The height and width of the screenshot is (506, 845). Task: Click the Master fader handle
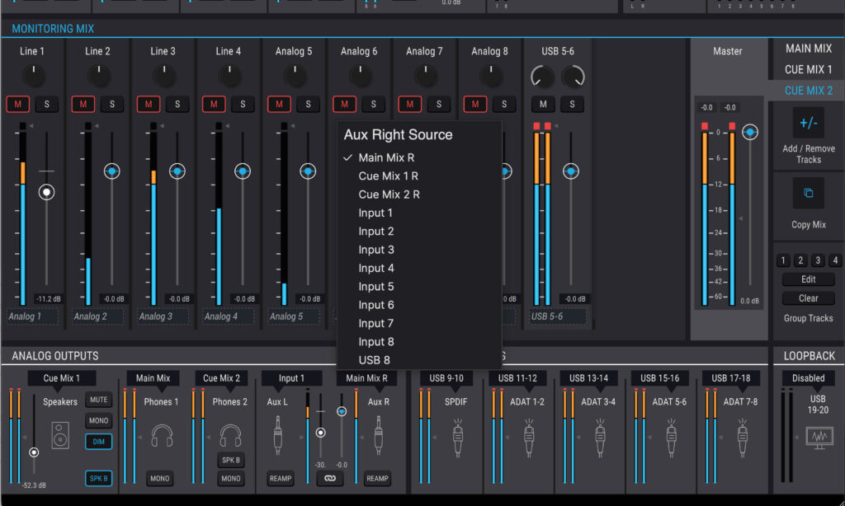pos(750,132)
